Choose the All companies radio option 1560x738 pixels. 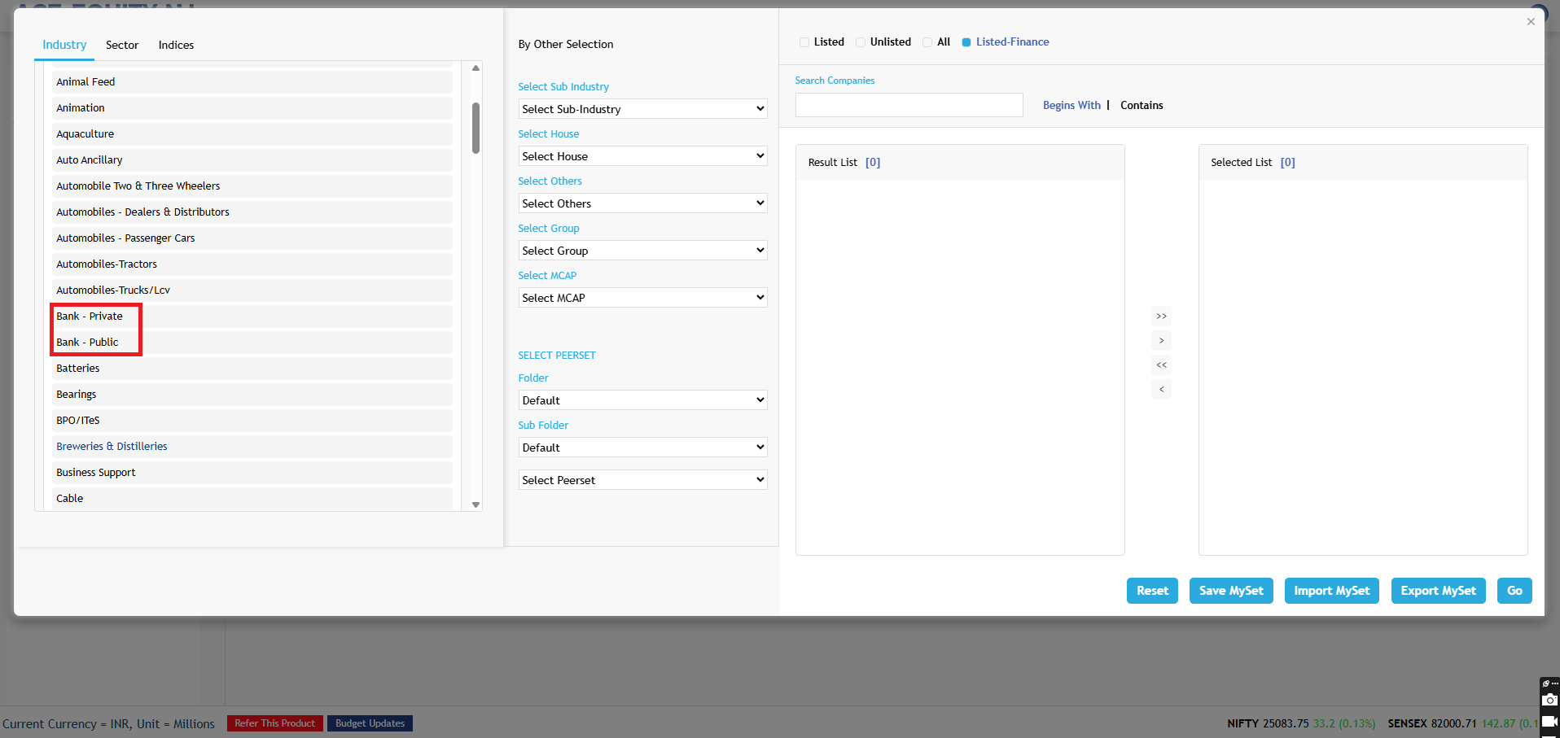[x=927, y=42]
